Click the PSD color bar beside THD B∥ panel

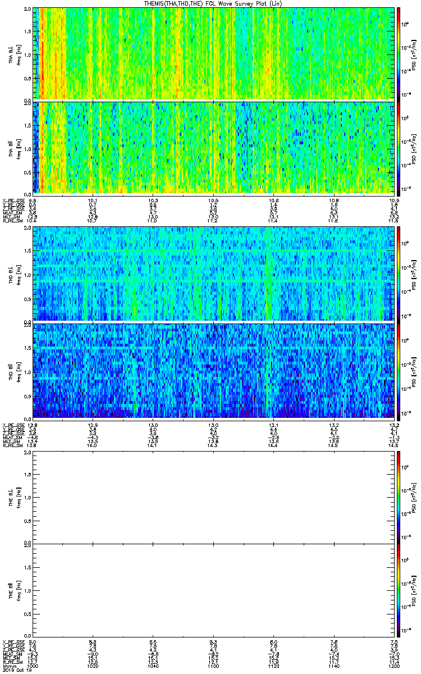(399, 371)
